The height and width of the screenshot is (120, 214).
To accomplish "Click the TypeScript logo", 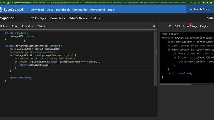I will click(x=12, y=9).
